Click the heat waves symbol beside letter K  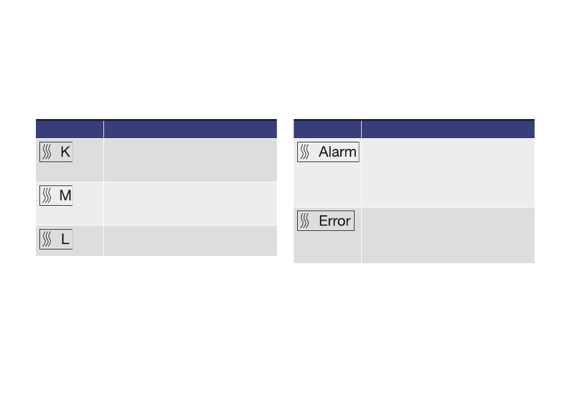(x=47, y=152)
